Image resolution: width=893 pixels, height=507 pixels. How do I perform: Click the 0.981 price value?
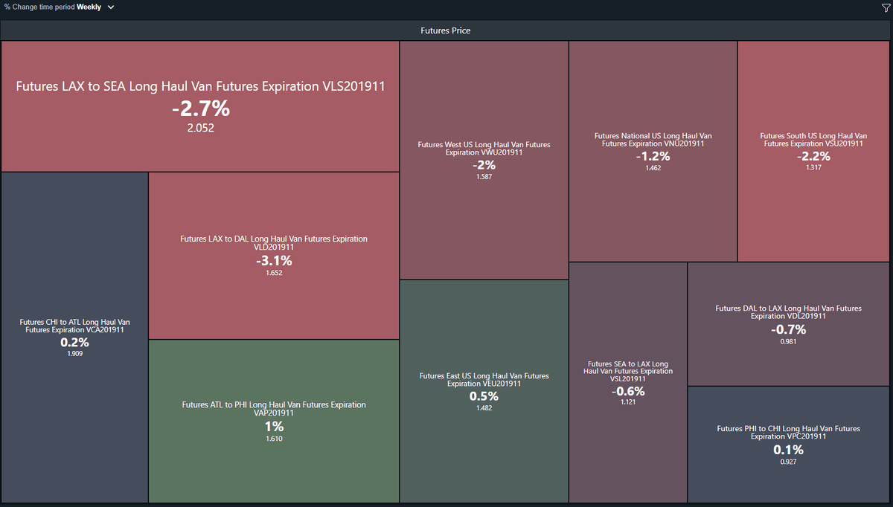click(x=788, y=341)
